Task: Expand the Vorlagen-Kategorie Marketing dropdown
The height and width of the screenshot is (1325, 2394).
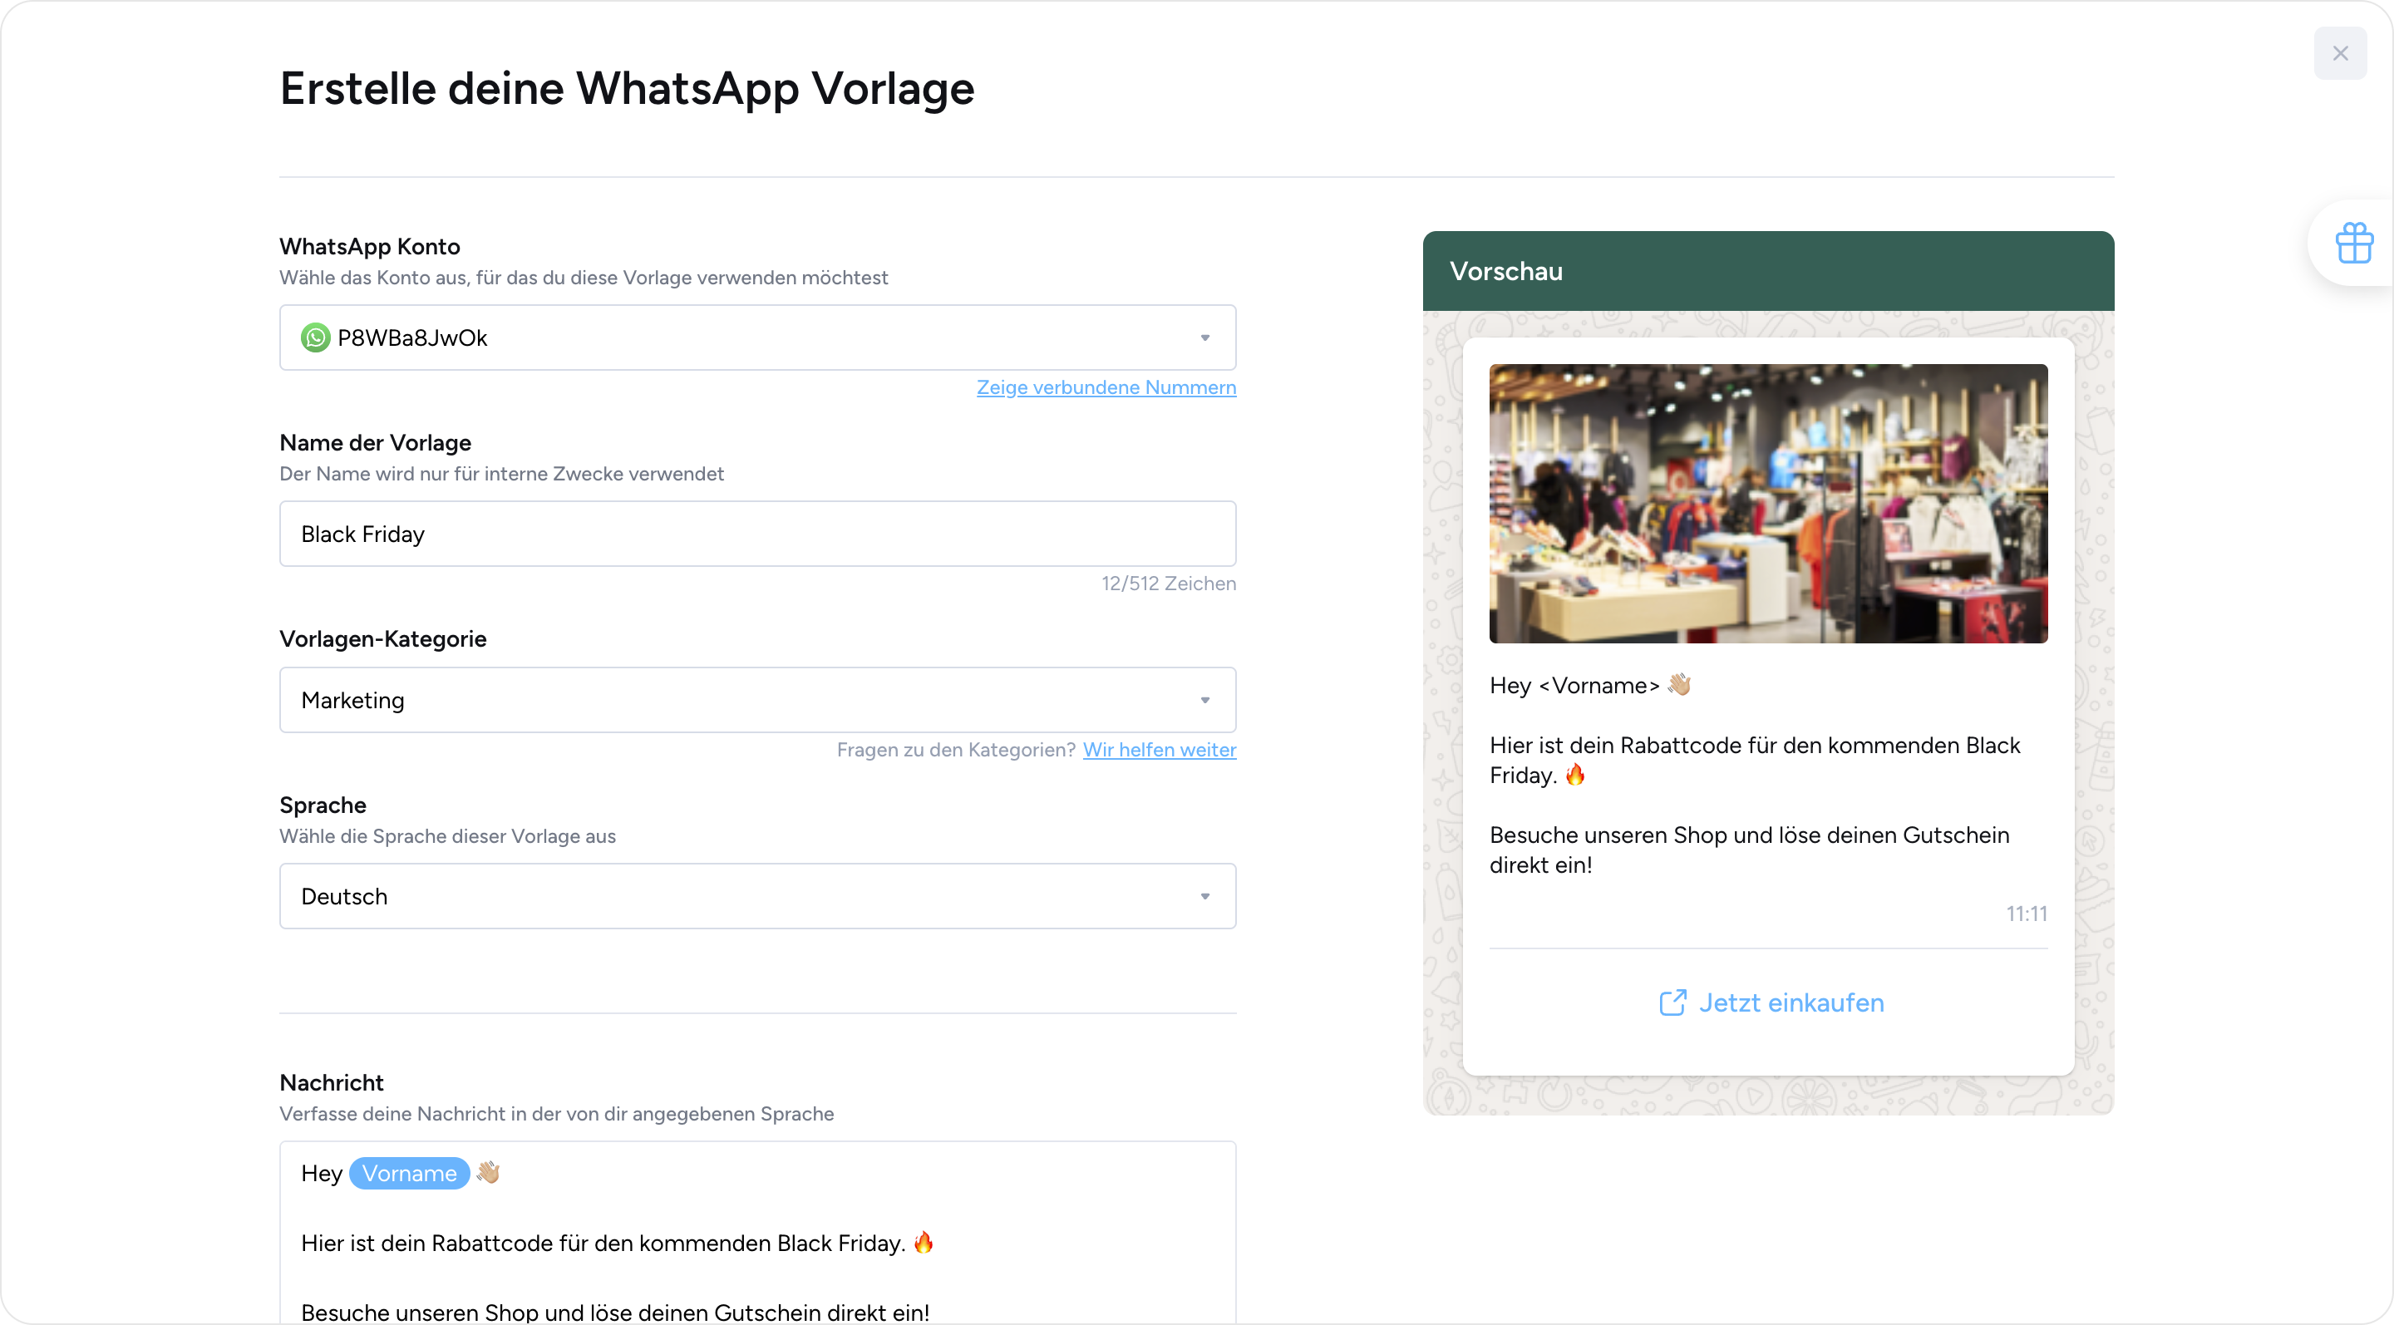Action: 756,700
